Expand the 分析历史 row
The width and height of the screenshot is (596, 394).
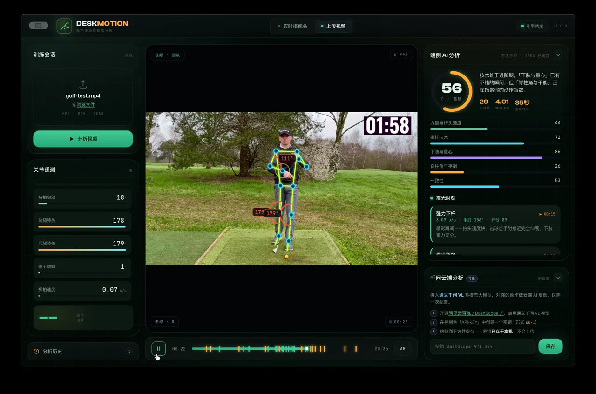click(83, 352)
